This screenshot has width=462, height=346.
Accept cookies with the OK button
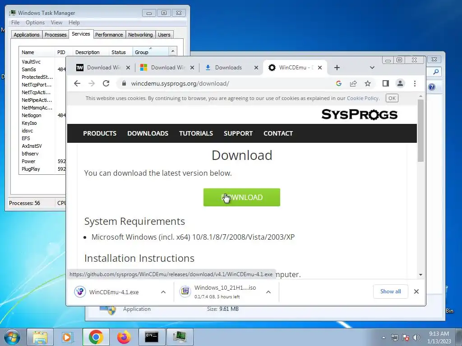(392, 98)
